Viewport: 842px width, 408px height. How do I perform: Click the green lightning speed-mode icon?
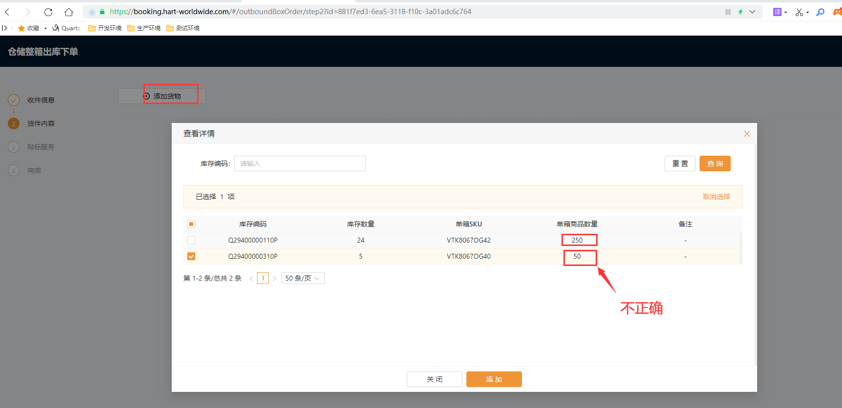[741, 12]
